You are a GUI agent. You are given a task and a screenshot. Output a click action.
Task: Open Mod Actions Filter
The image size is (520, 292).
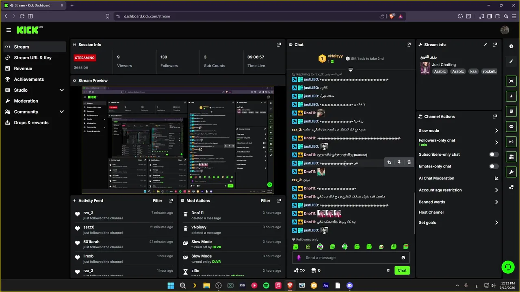click(266, 201)
